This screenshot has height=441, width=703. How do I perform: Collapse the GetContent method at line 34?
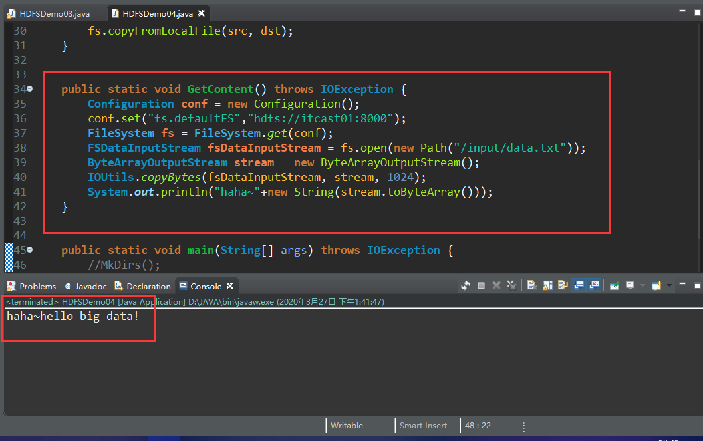[x=29, y=88]
